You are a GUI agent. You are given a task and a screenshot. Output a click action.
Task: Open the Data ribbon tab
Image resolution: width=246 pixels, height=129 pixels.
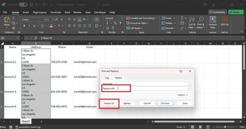coord(67,12)
